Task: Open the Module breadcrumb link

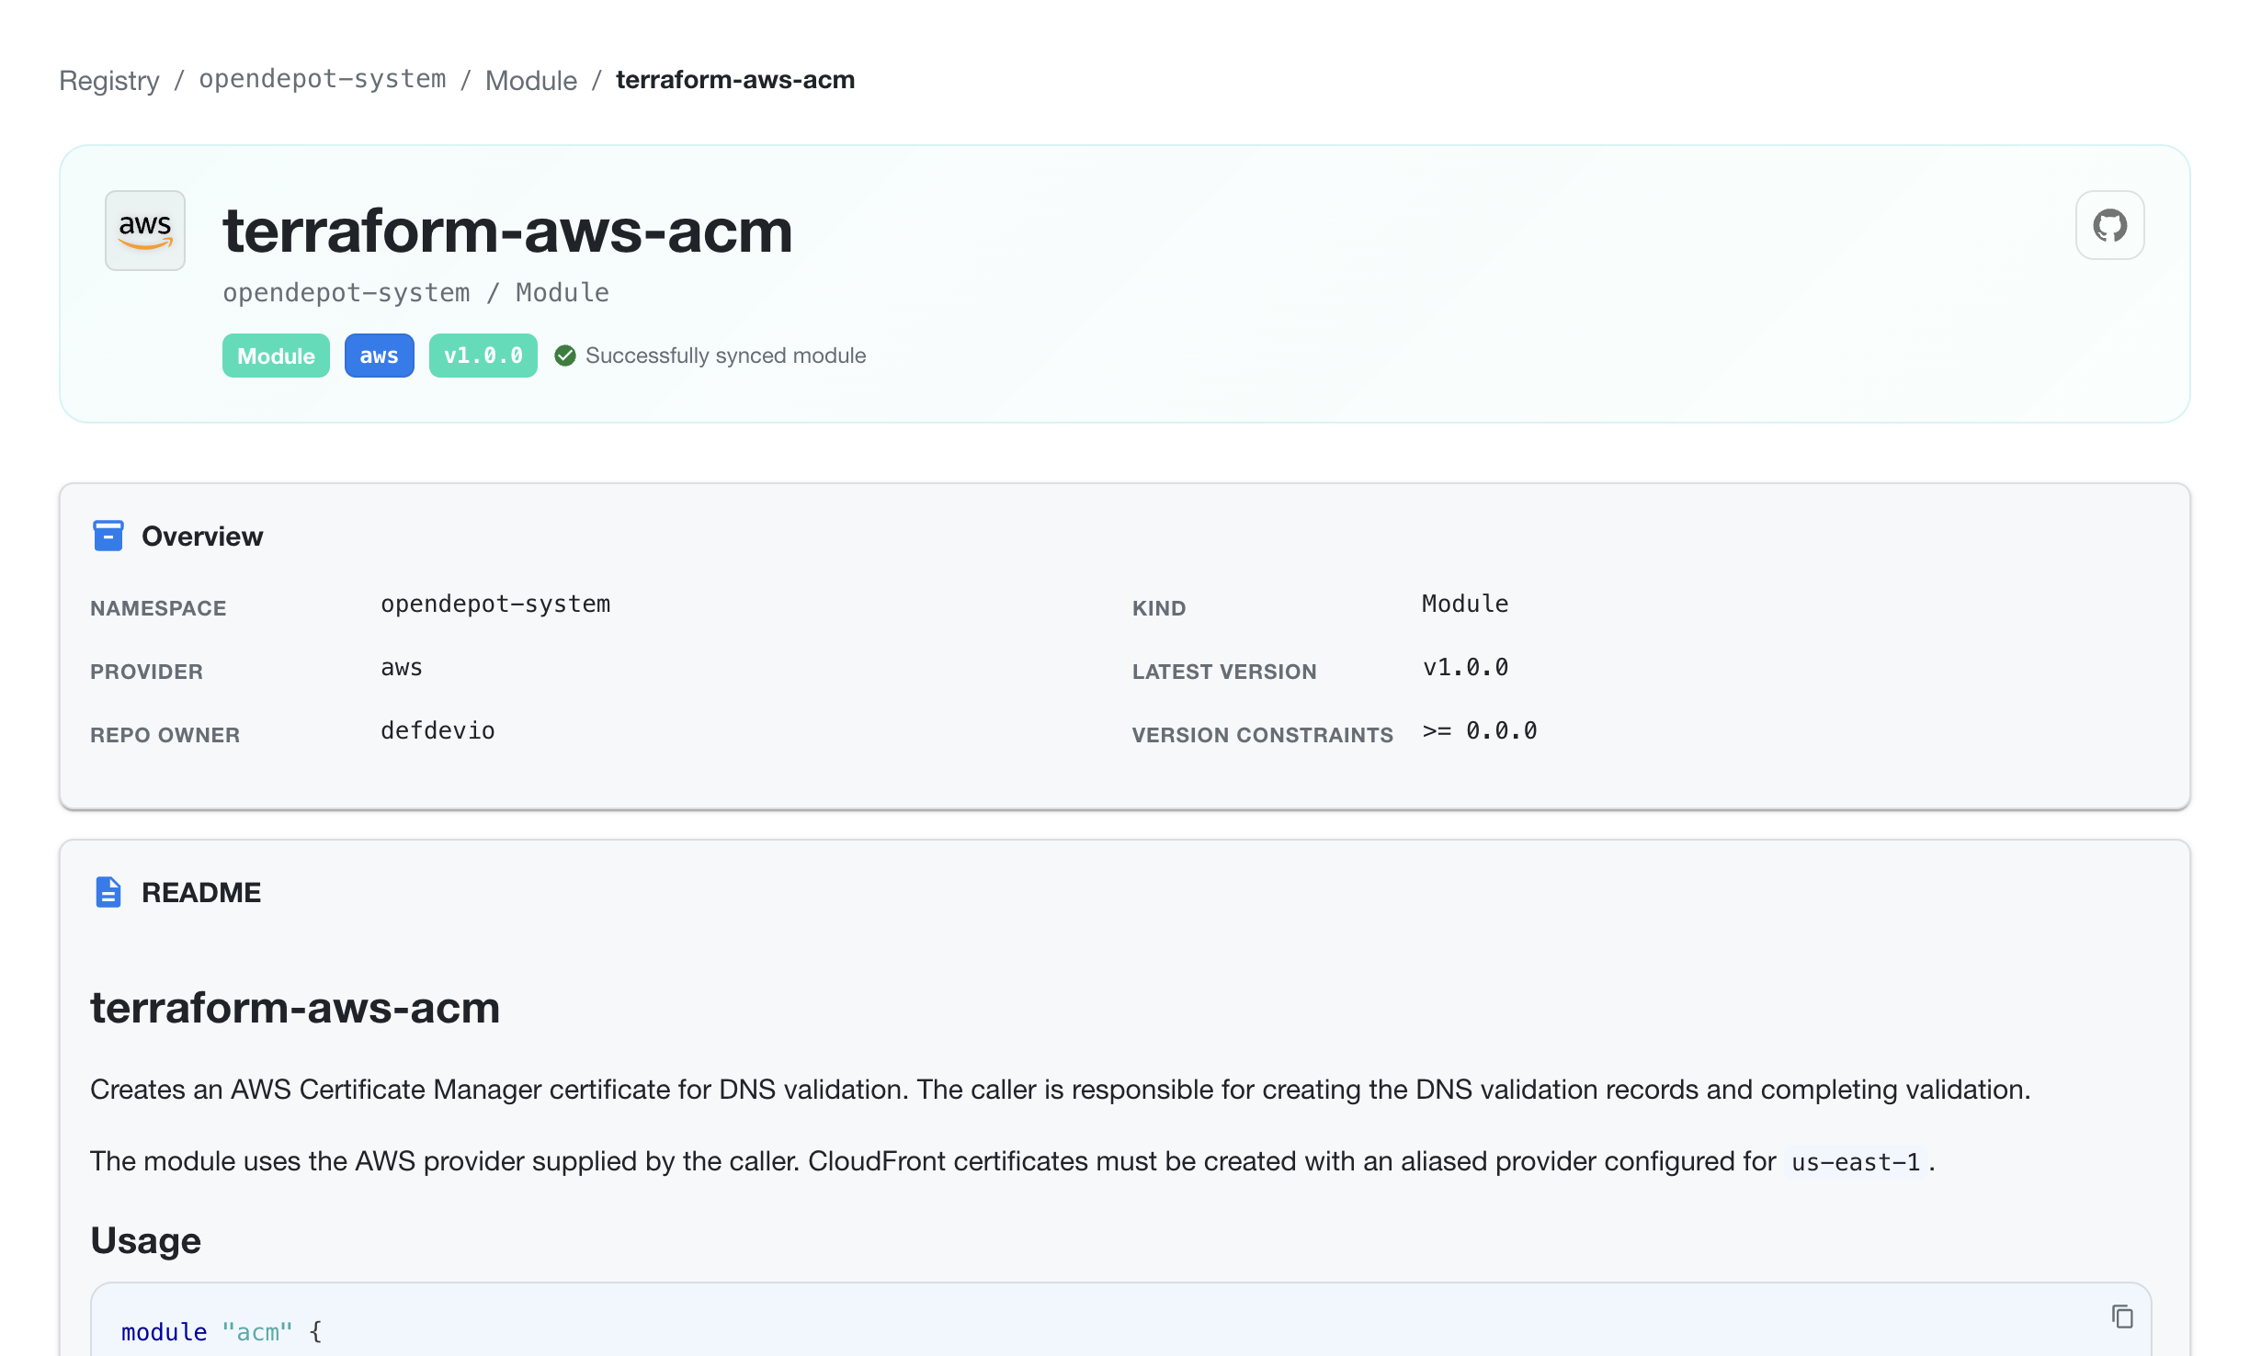Action: tap(531, 80)
